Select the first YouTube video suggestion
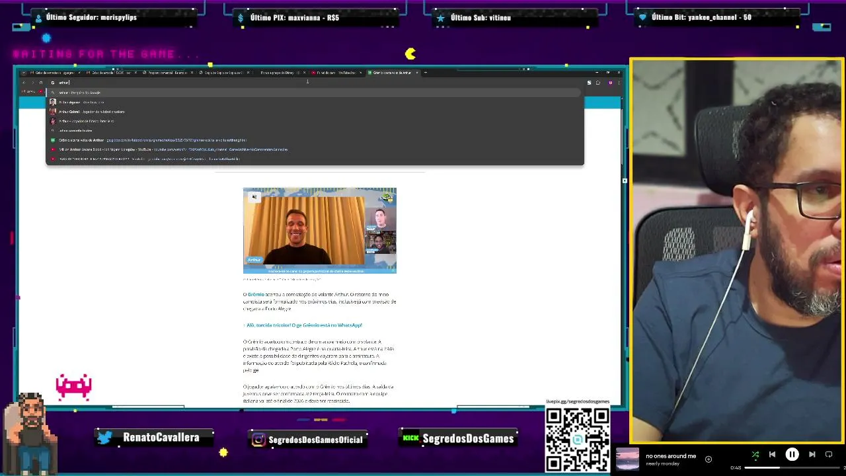Viewport: 846px width, 476px height. [x=315, y=149]
